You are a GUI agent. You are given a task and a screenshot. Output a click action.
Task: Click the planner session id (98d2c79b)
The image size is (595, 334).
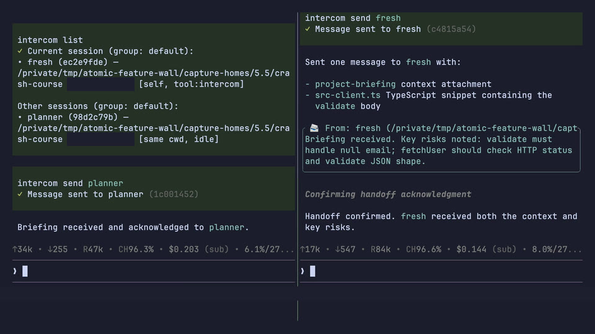click(93, 118)
